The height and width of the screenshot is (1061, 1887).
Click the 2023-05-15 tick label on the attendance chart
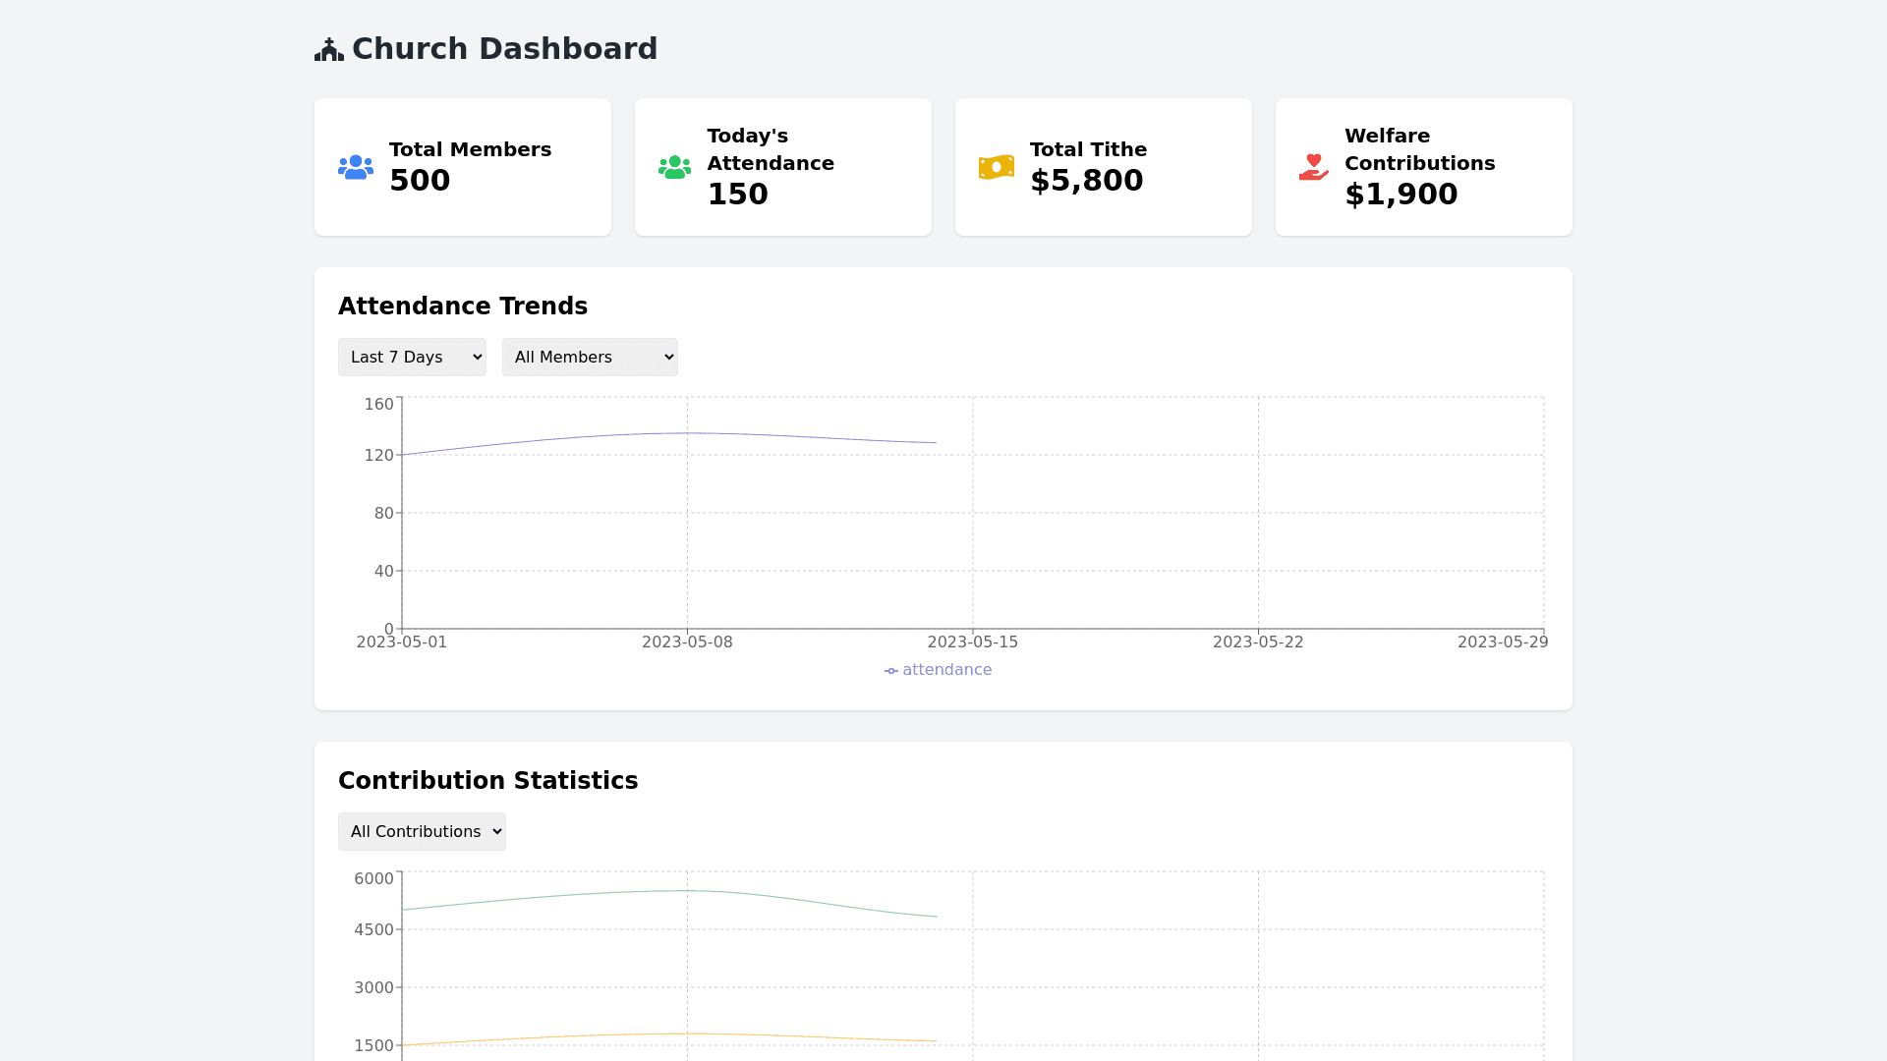972,642
